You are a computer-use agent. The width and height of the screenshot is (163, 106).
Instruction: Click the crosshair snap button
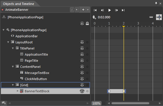tap(159, 17)
